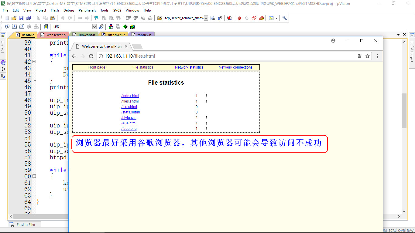Open the Flash menu
Image resolution: width=415 pixels, height=233 pixels.
pos(55,10)
